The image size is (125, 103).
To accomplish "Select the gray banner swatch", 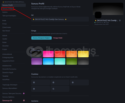I will pyautogui.click(x=83, y=62).
